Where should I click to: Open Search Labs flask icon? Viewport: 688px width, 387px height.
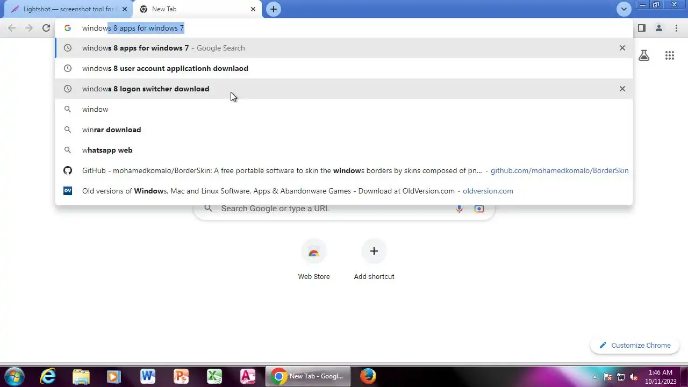(644, 55)
